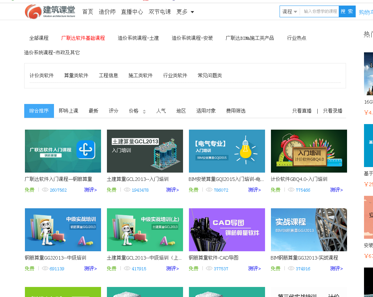Click 测评> for 钢筋算量GGJ2013 中级培训
This screenshot has width=373, height=297.
pos(90,269)
